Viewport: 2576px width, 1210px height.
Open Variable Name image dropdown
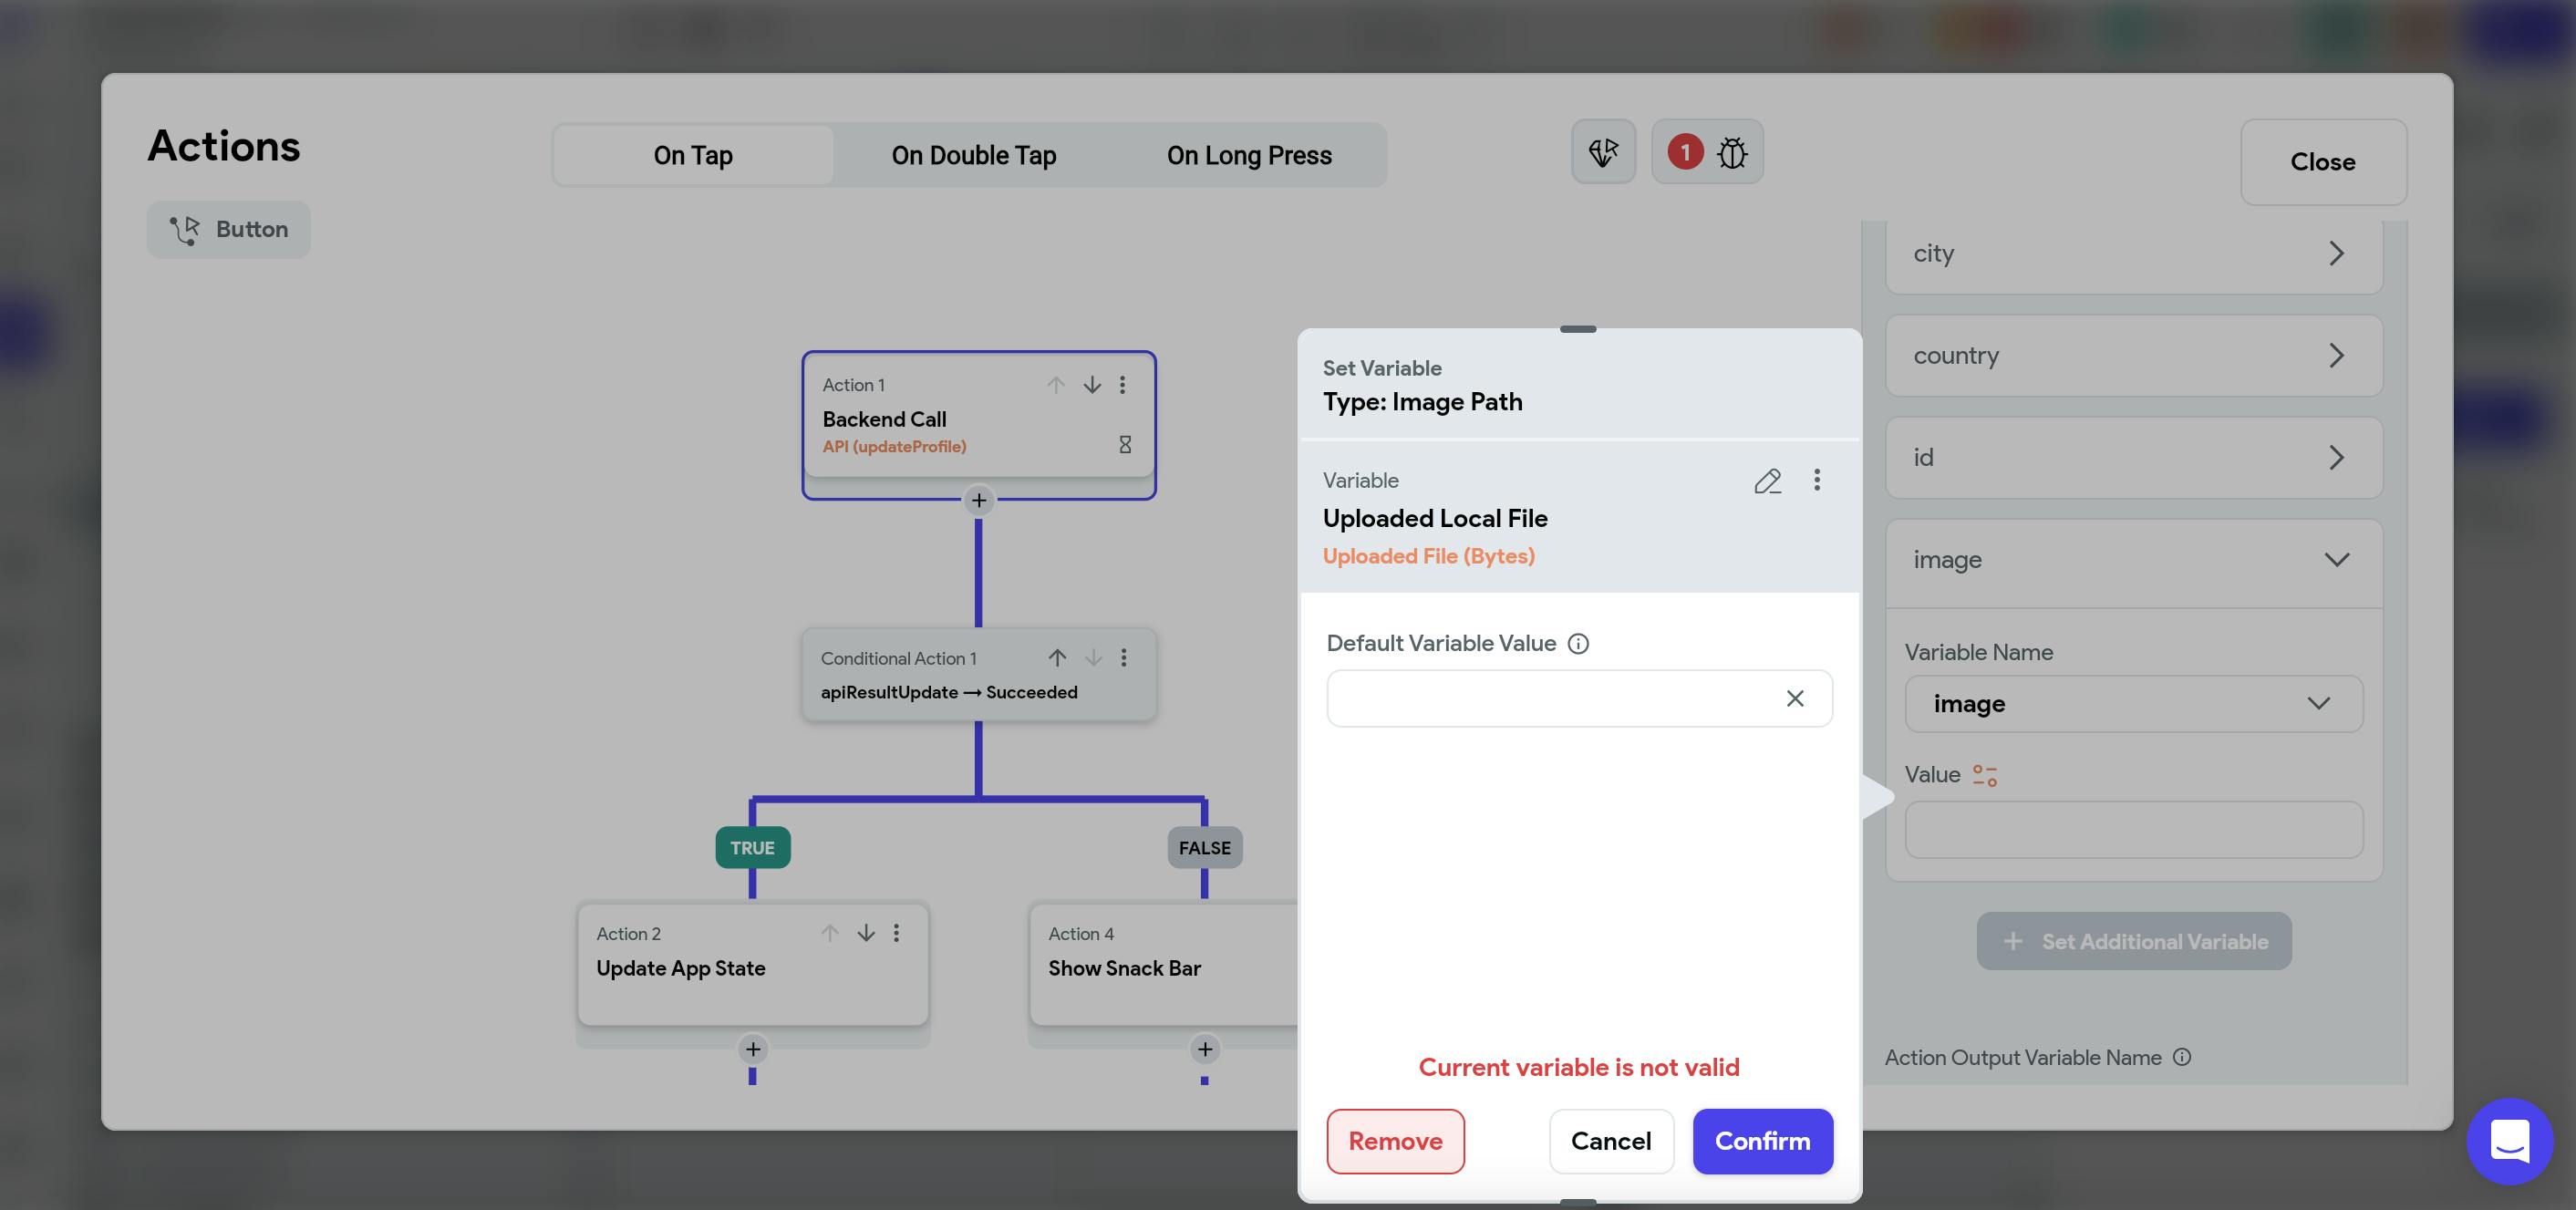click(2134, 704)
